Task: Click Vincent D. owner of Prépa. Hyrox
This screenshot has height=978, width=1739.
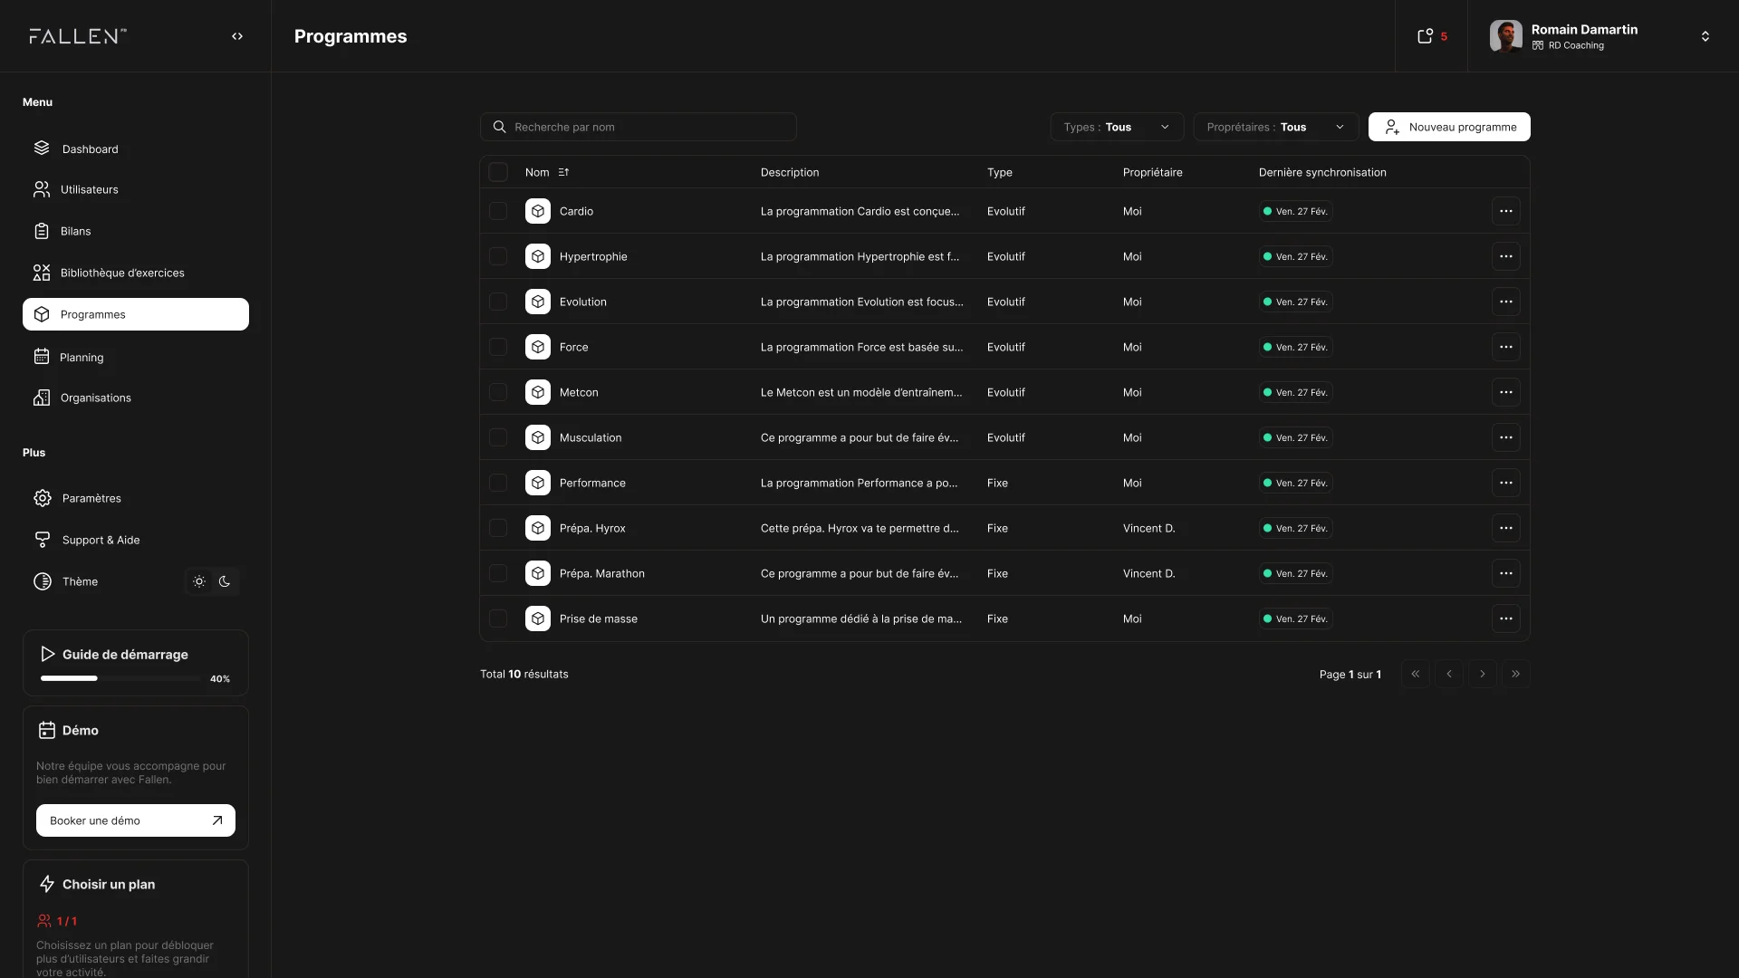Action: point(1148,528)
